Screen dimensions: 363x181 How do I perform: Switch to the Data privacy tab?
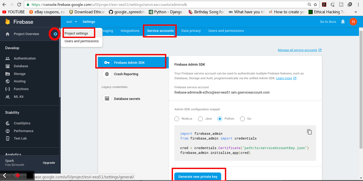point(191,31)
